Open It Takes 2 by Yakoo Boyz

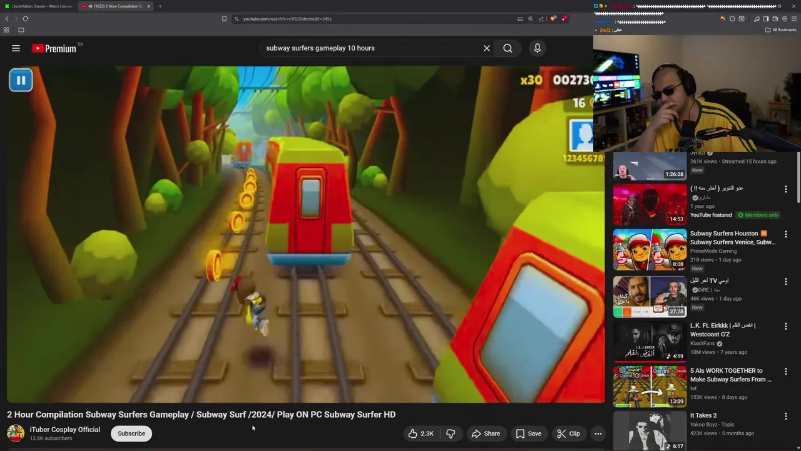tap(703, 415)
